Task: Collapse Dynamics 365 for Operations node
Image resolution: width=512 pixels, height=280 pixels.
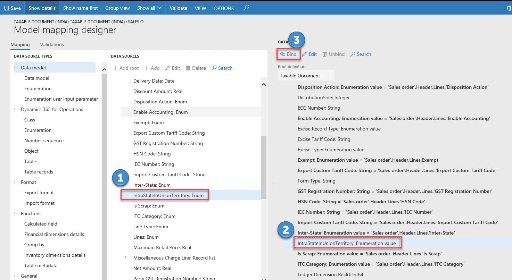Action: coord(15,109)
